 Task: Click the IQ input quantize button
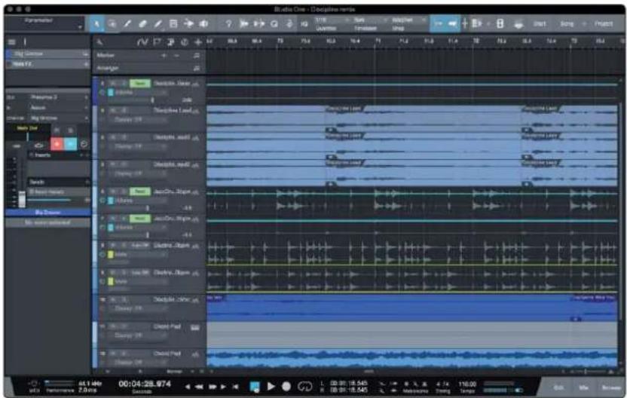click(x=304, y=24)
